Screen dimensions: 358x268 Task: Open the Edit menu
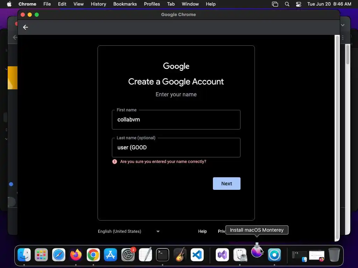click(x=62, y=4)
